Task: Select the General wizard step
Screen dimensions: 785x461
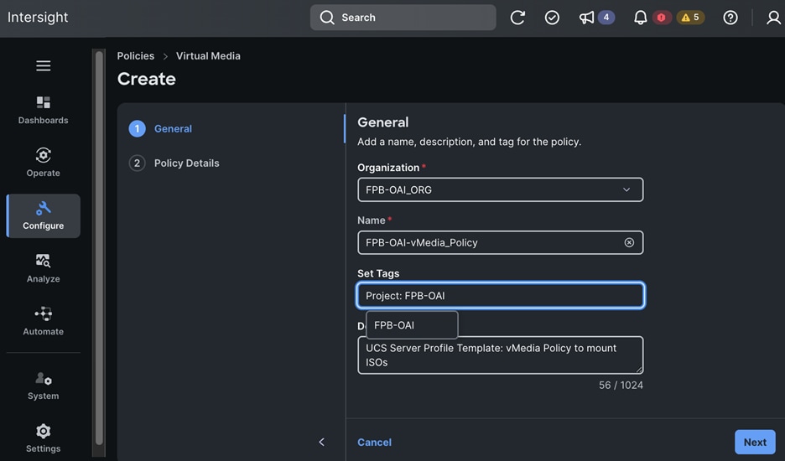Action: [x=161, y=128]
